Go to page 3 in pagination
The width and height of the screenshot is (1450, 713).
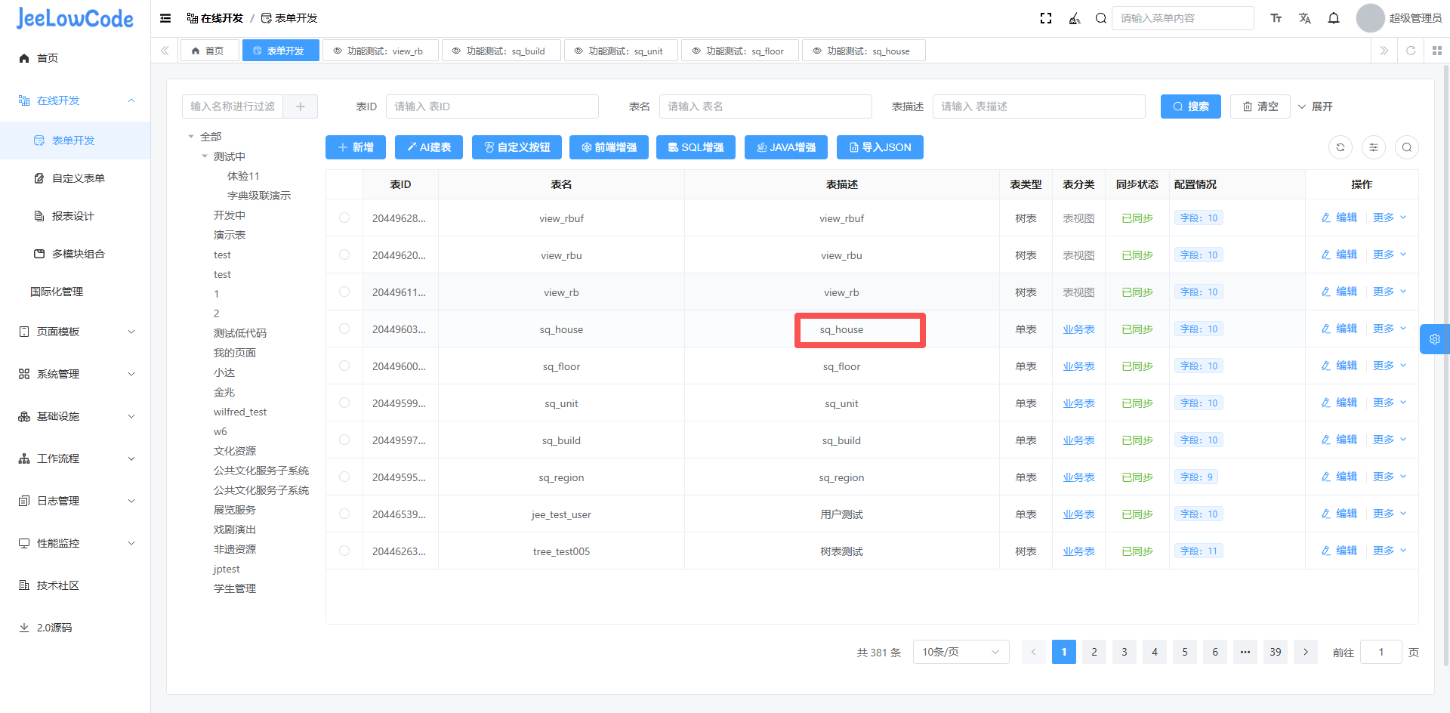tap(1125, 652)
